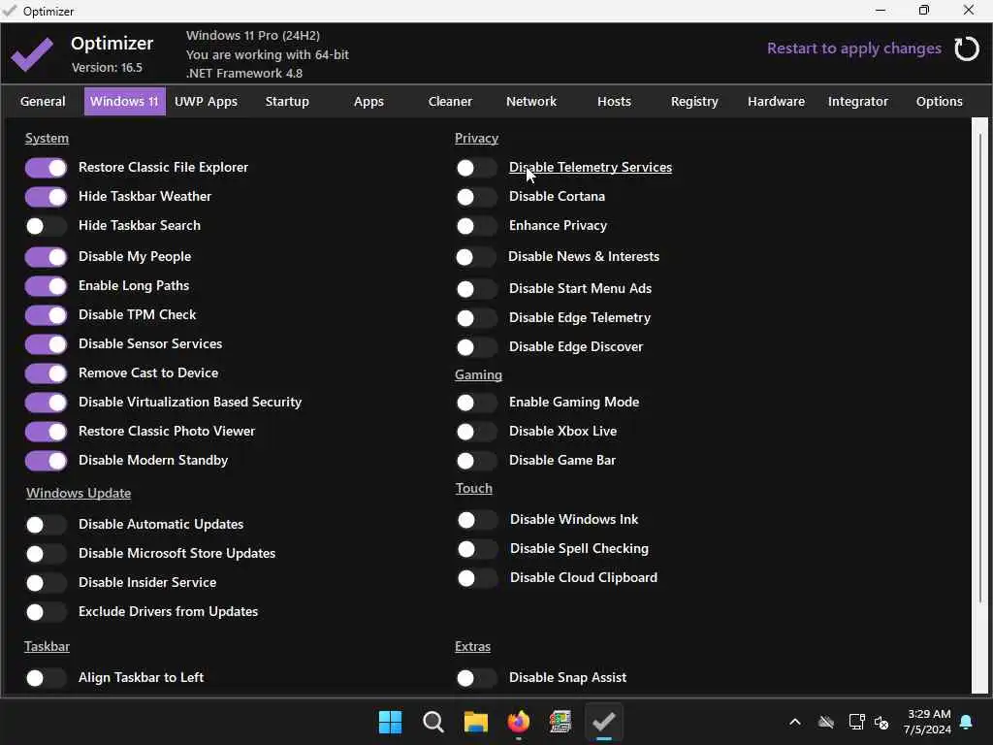Click the Optimizer purple checkmark logo
Viewport: 993px width, 745px height.
point(32,54)
